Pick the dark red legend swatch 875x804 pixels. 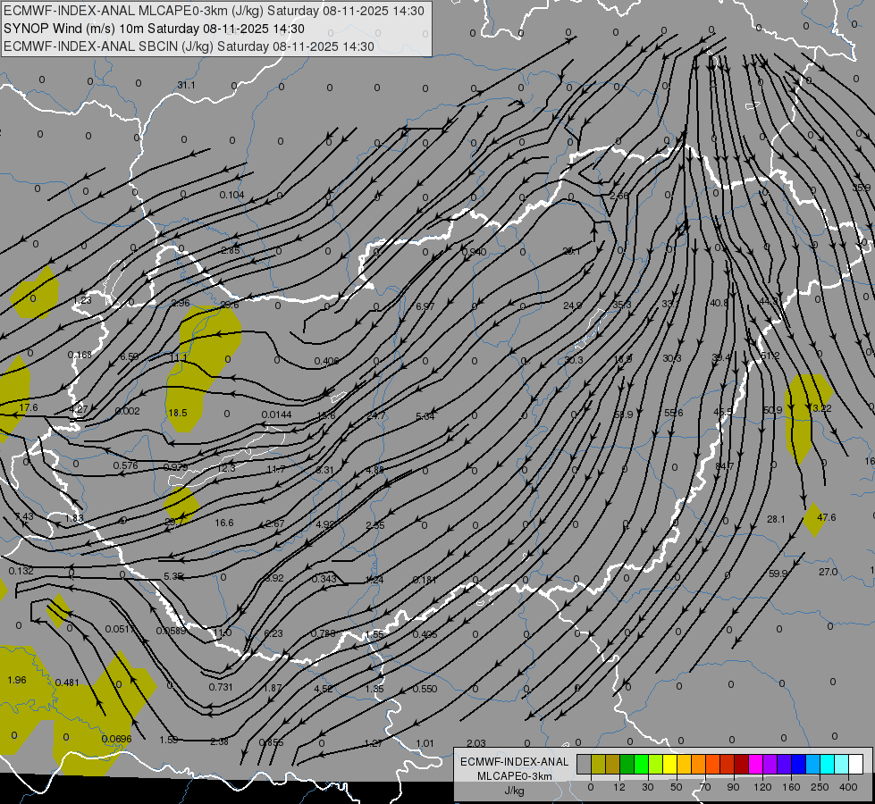pos(741,764)
